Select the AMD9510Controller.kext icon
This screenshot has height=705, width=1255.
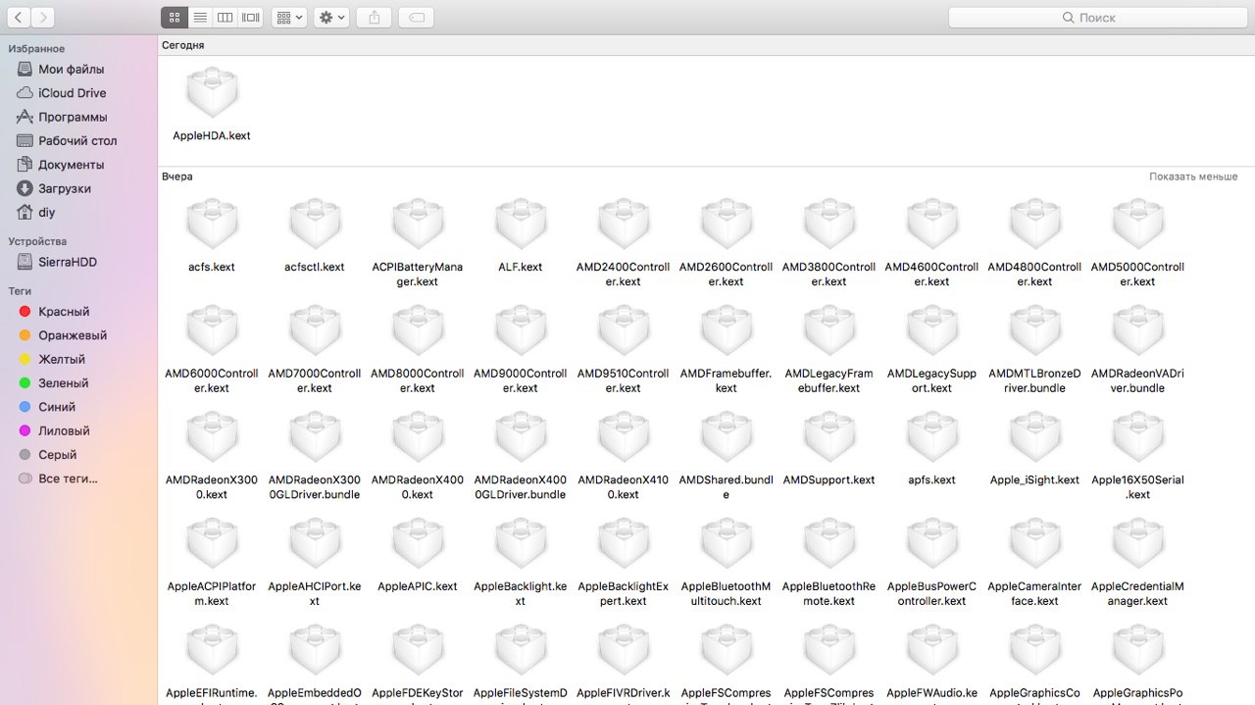click(x=624, y=330)
